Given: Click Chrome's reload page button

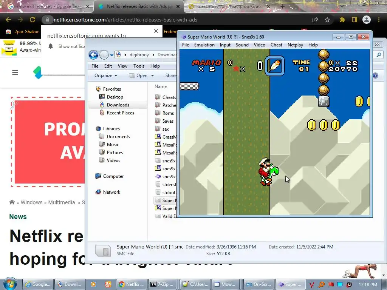Looking at the screenshot, I should click(x=33, y=20).
